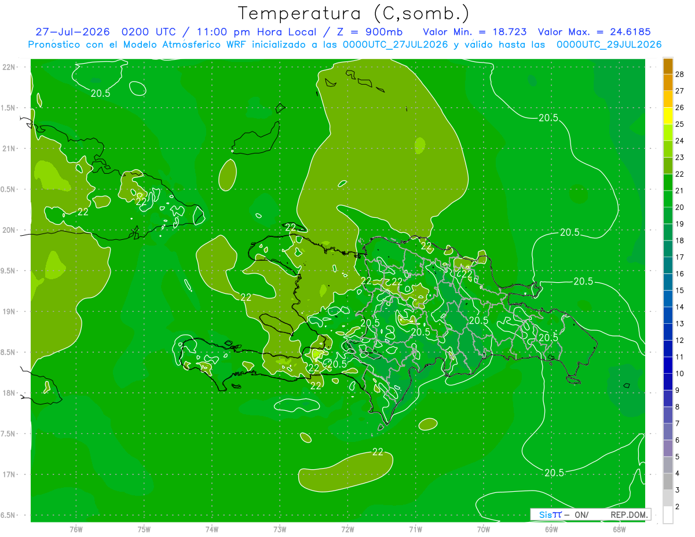Click colorbar label '18'
This screenshot has height=537, width=695.
point(680,240)
